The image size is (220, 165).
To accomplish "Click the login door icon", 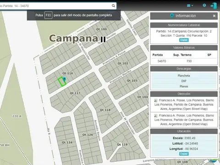I will coord(214,6).
